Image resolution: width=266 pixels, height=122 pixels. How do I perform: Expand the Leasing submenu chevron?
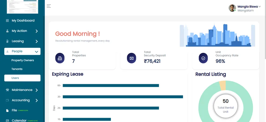(37, 42)
